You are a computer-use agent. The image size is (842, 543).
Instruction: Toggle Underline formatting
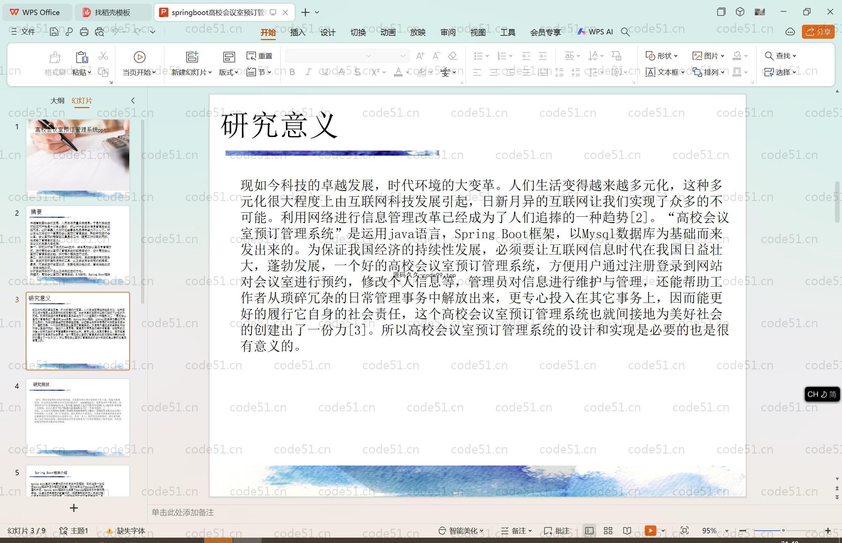coord(325,72)
